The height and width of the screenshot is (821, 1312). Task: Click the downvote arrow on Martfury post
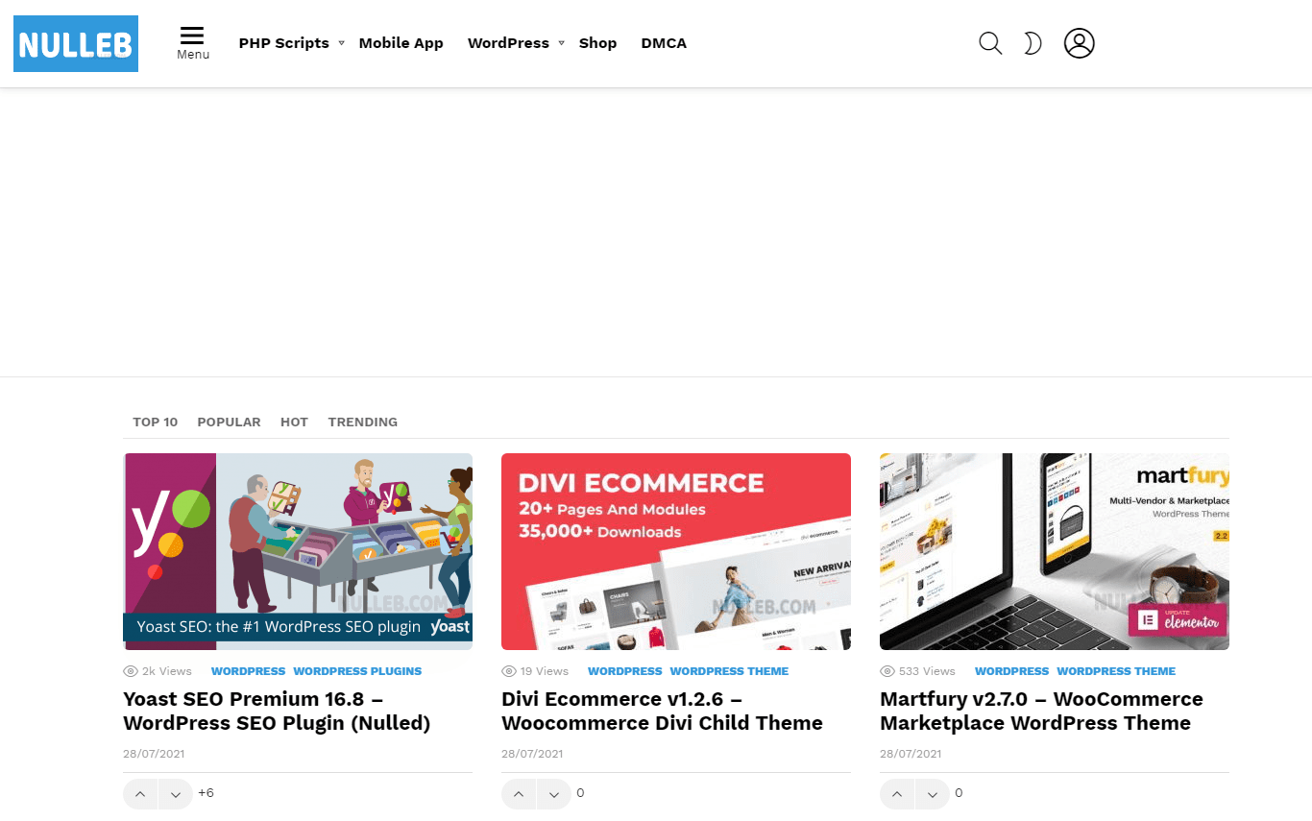932,794
